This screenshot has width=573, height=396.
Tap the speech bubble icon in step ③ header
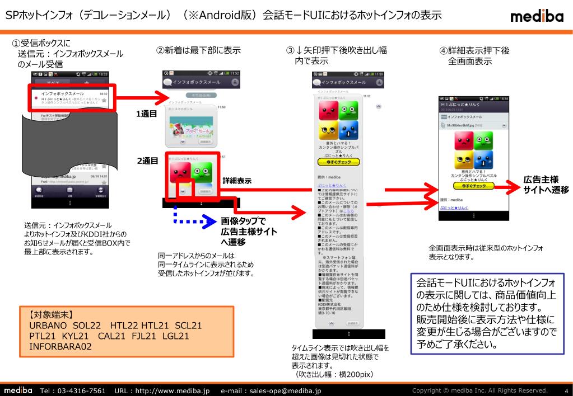pyautogui.click(x=317, y=82)
